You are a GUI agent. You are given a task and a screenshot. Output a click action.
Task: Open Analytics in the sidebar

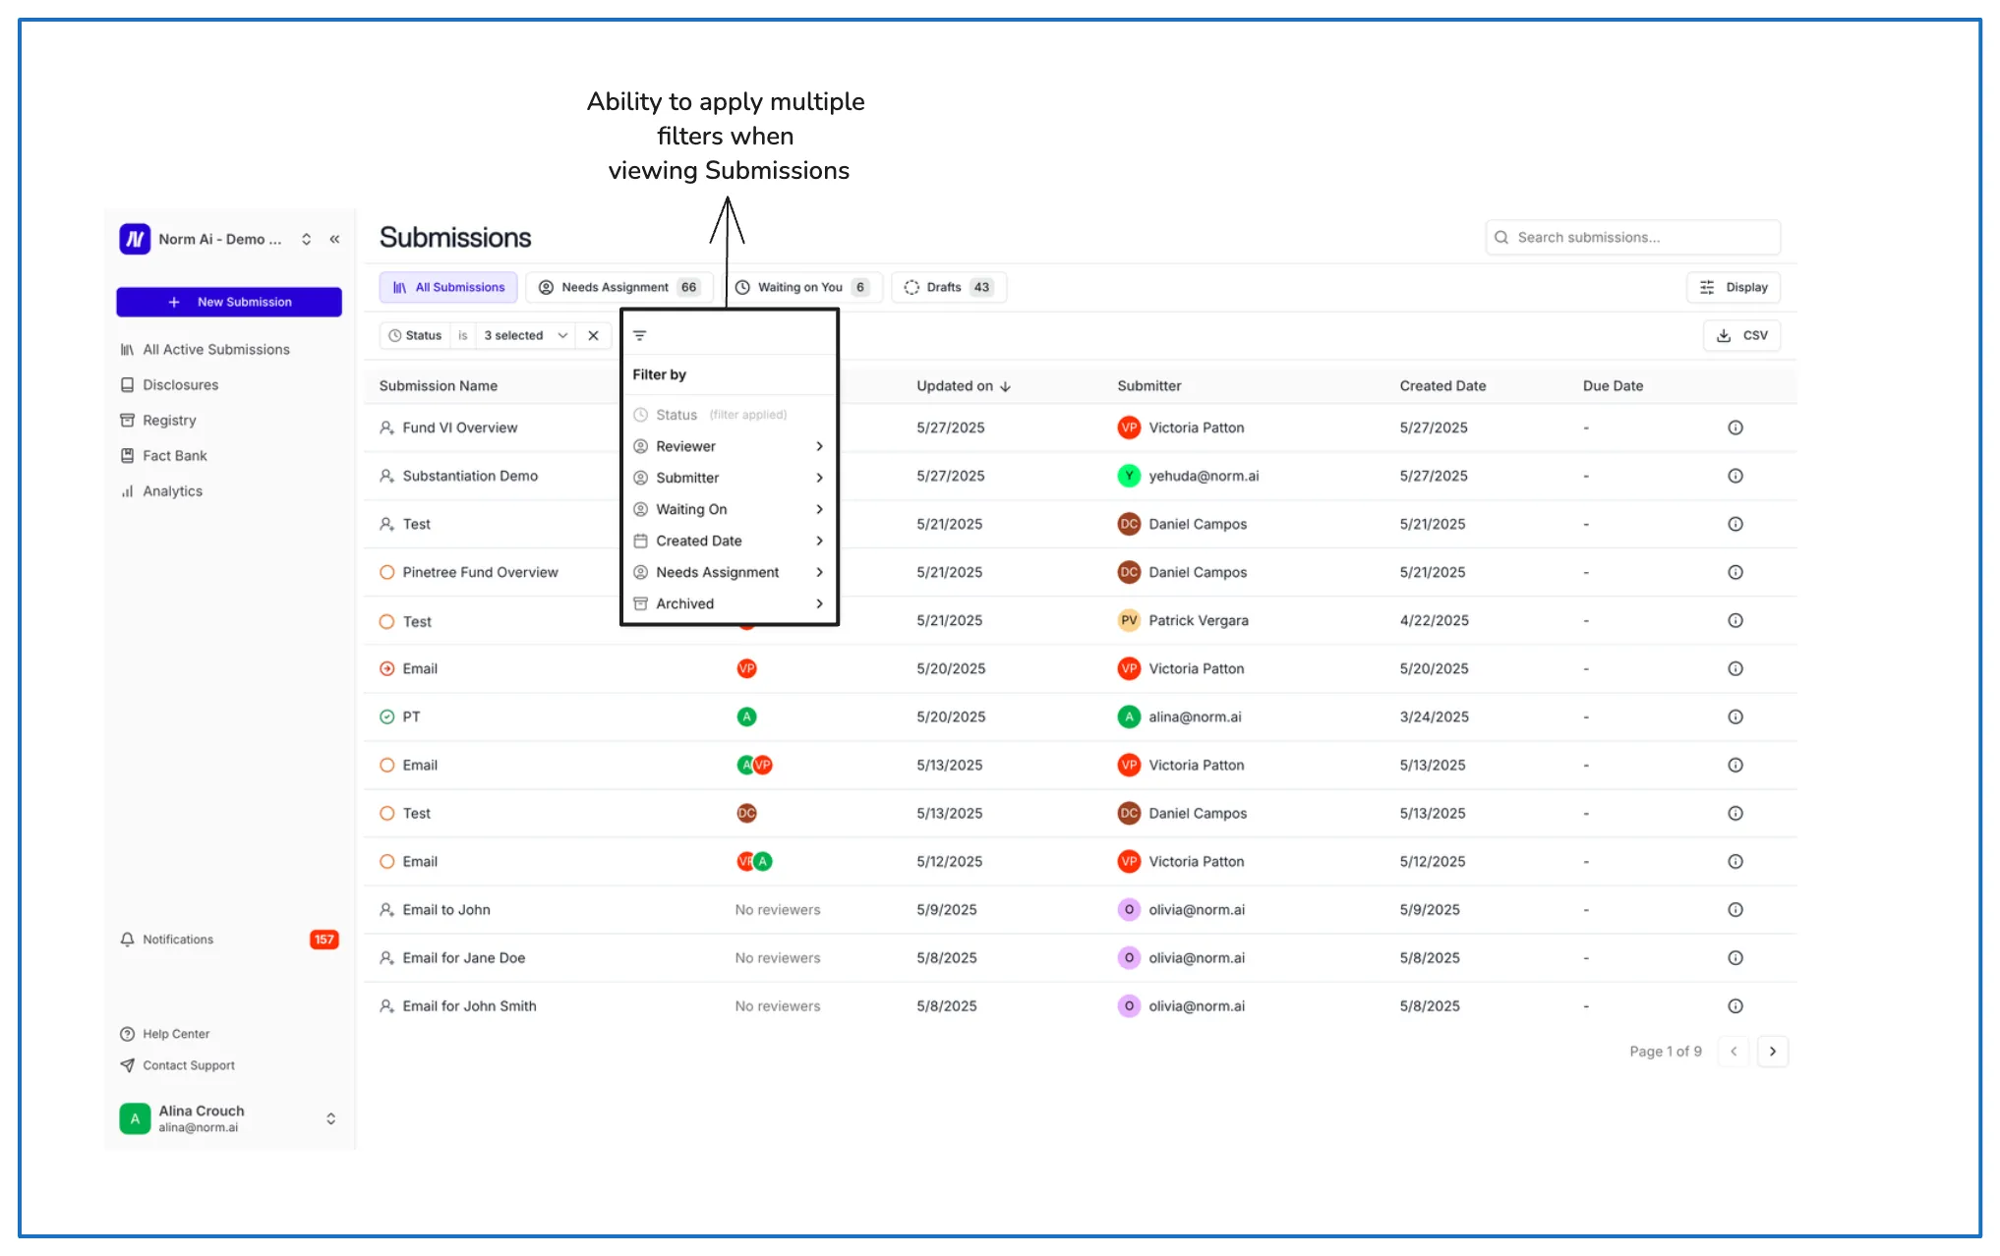[161, 490]
